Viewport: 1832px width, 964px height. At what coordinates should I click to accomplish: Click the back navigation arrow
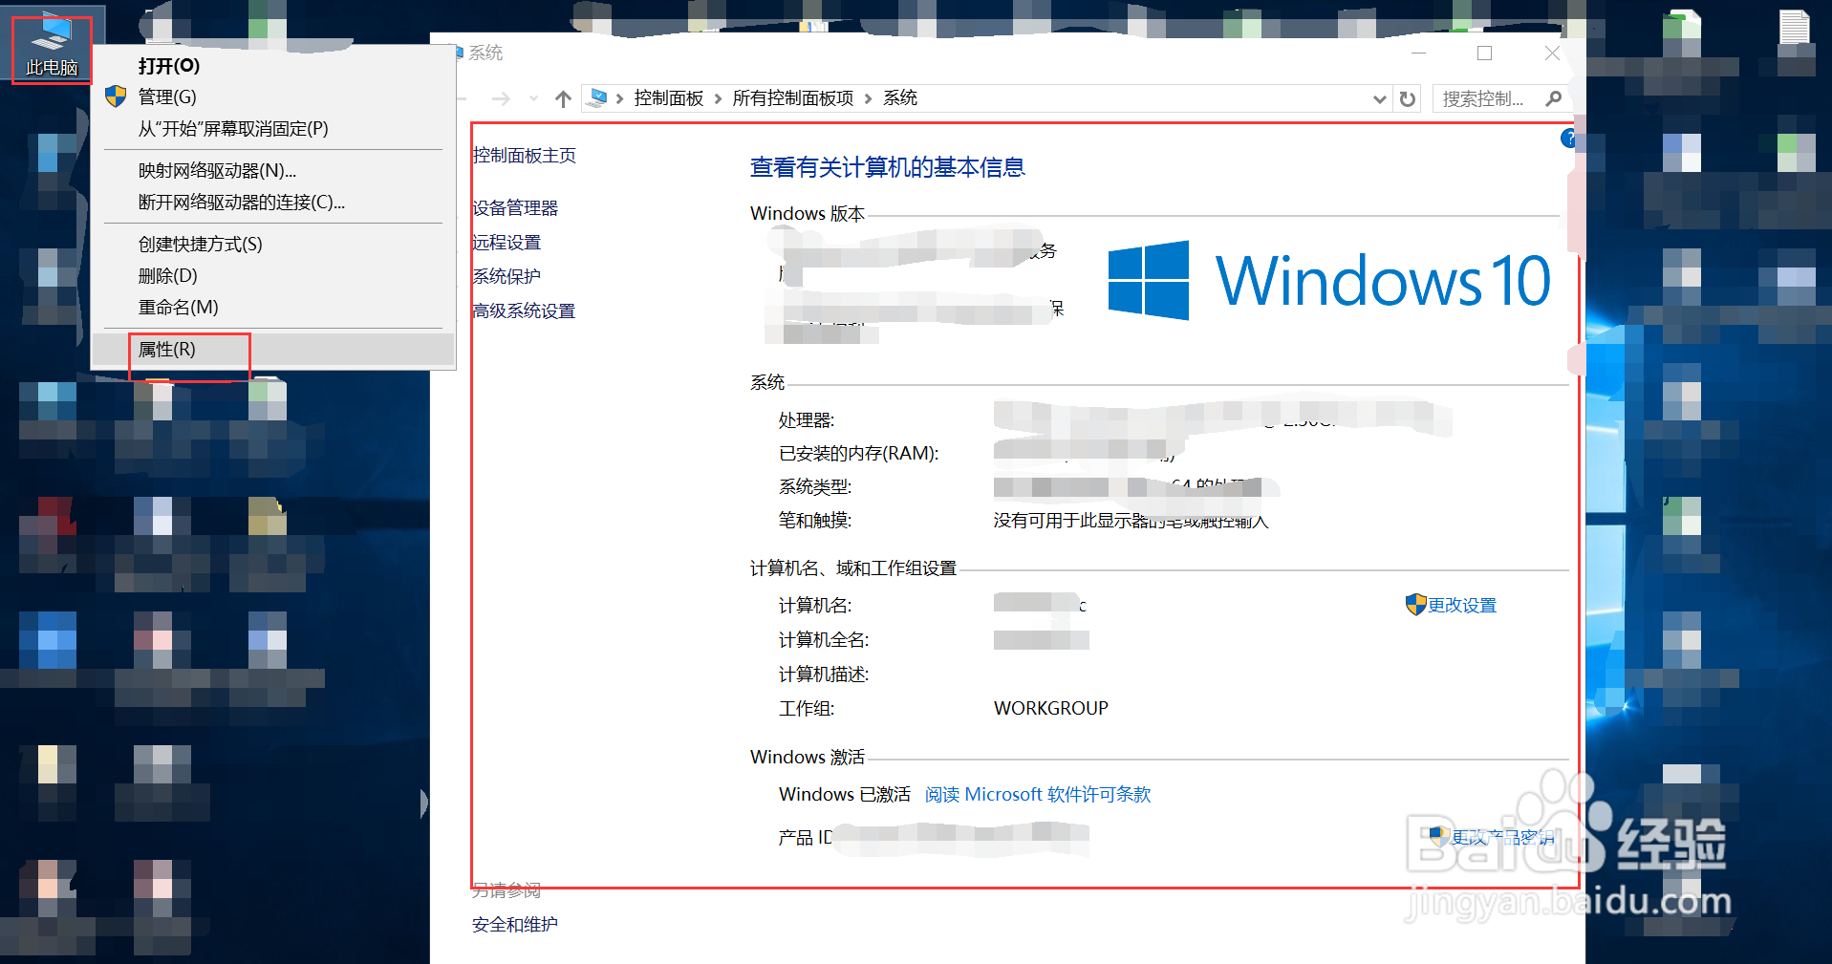pos(464,97)
